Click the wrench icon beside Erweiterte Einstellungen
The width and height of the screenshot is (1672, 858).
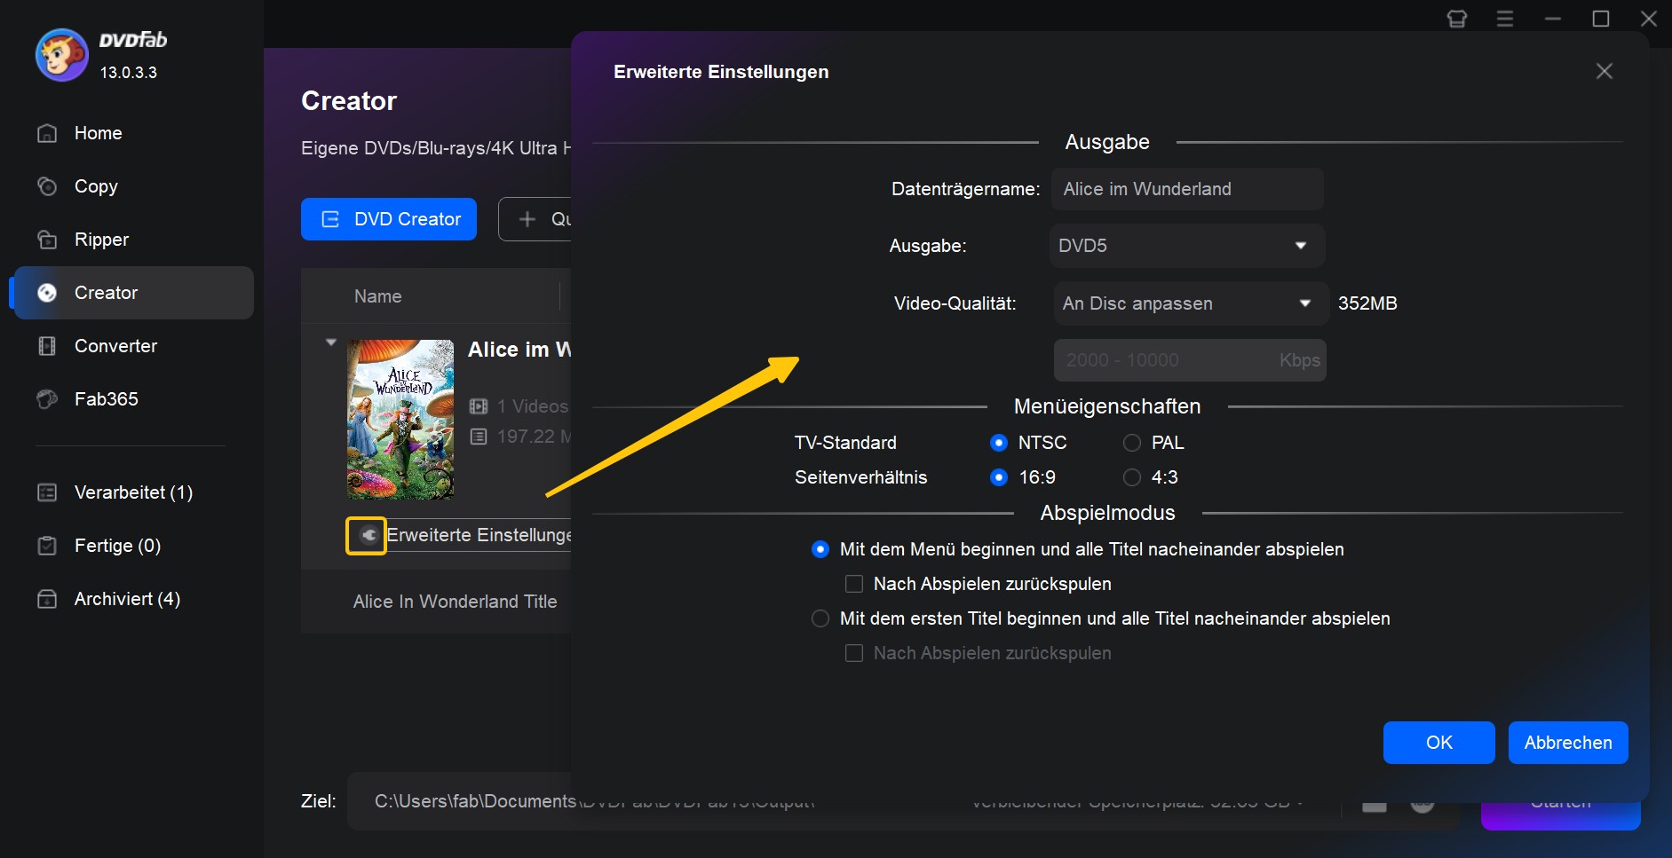366,535
